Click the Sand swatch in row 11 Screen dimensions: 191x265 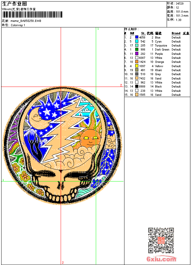coord(137,78)
